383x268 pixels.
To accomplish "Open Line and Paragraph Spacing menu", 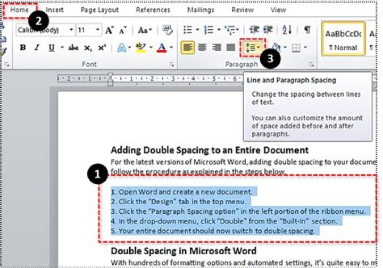I will (x=253, y=48).
